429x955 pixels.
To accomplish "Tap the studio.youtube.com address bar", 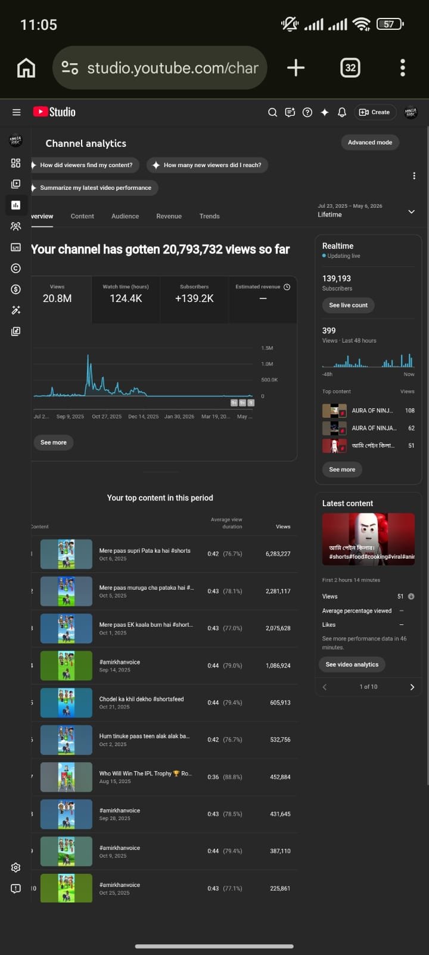I will pos(160,68).
